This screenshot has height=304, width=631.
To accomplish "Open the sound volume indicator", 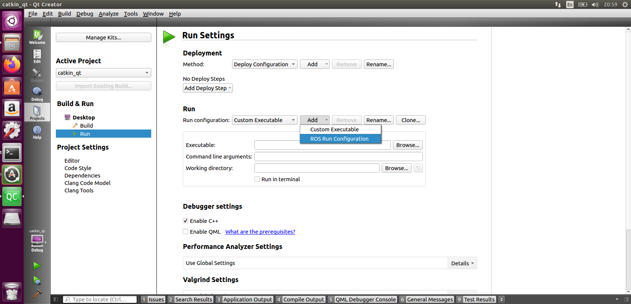I will 595,4.
